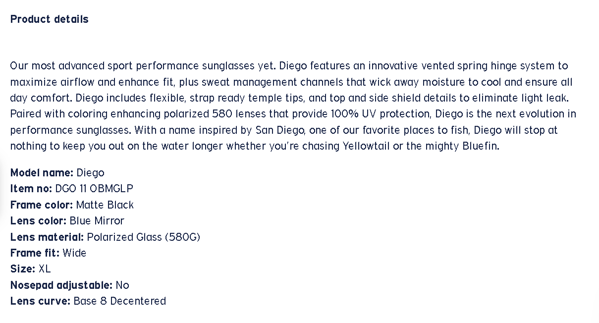599x323 pixels.
Task: Click the Product details heading
Action: click(x=49, y=19)
